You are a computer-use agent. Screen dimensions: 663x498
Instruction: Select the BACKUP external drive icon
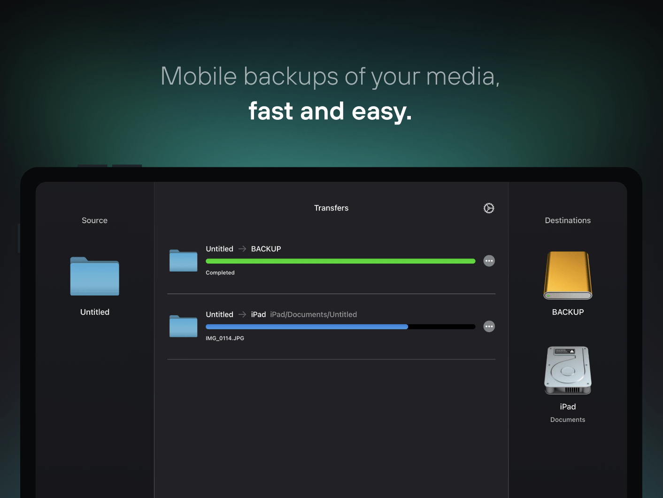[568, 276]
